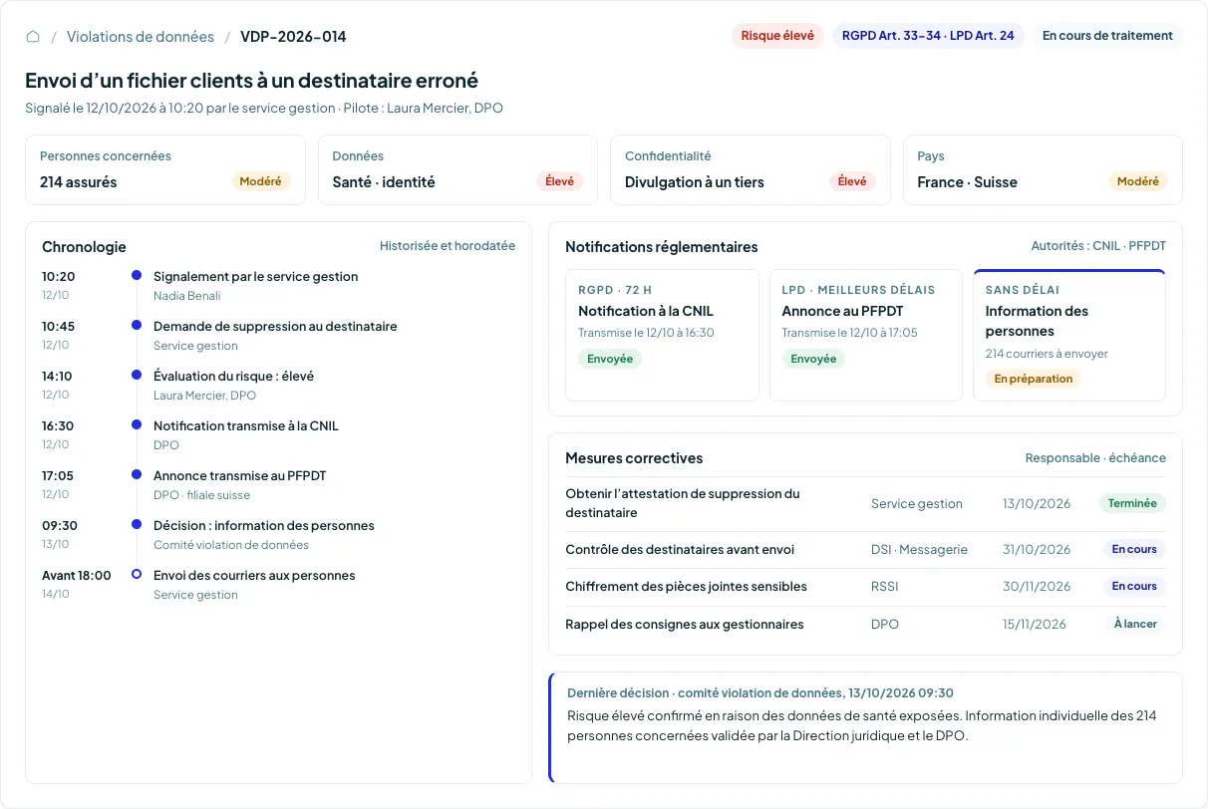
Task: Select the 17:05 timeline dot for Annonce PFPDT
Action: pyautogui.click(x=137, y=474)
